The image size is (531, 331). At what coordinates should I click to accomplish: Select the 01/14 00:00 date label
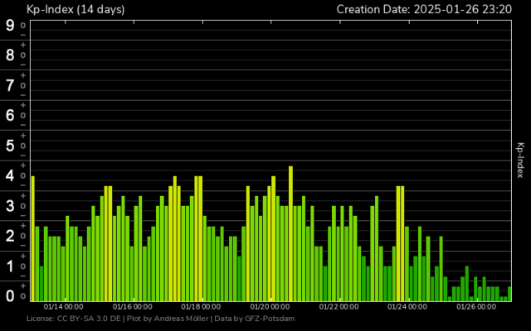(x=63, y=306)
